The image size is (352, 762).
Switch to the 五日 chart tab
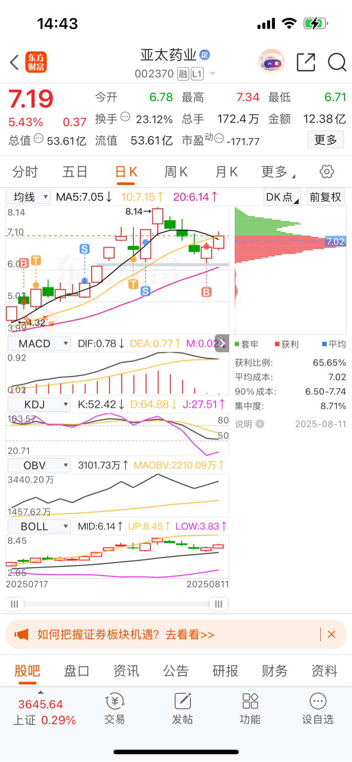click(x=75, y=172)
